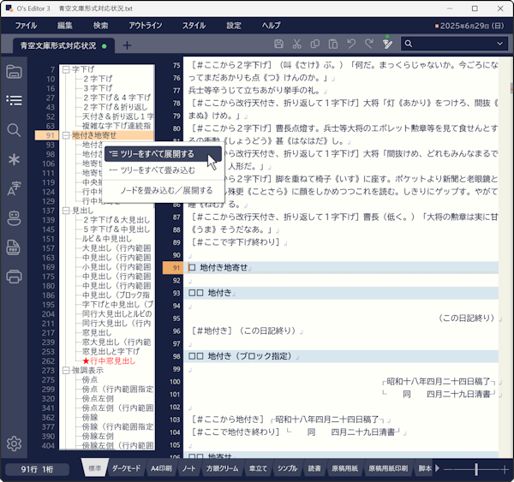Viewport: 514px width, 482px height.
Task: Switch to the ノート style tab
Action: [188, 468]
